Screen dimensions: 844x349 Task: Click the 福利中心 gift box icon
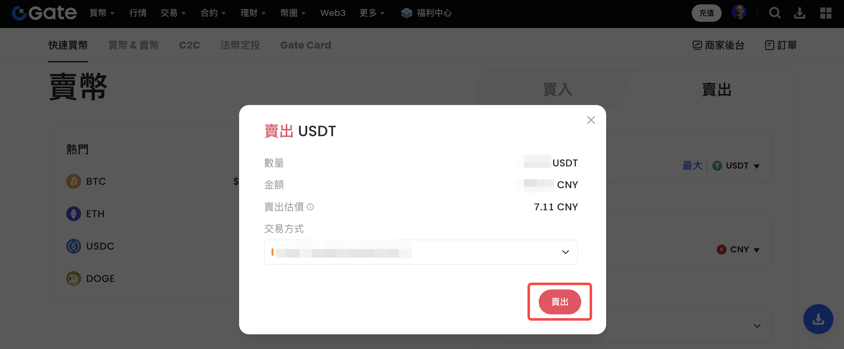(x=406, y=13)
